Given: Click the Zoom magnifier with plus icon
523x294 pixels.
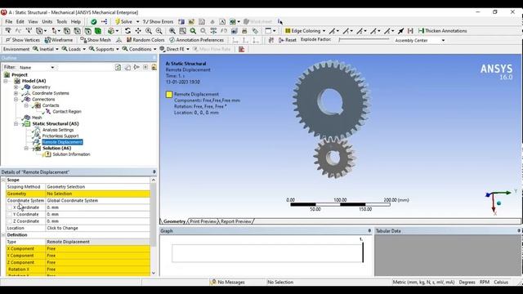Looking at the screenshot, I should click(149, 31).
